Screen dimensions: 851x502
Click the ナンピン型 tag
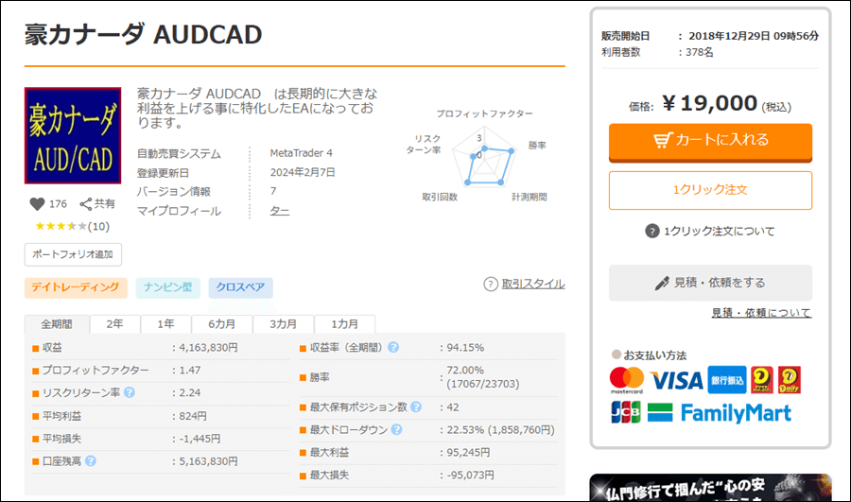167,287
